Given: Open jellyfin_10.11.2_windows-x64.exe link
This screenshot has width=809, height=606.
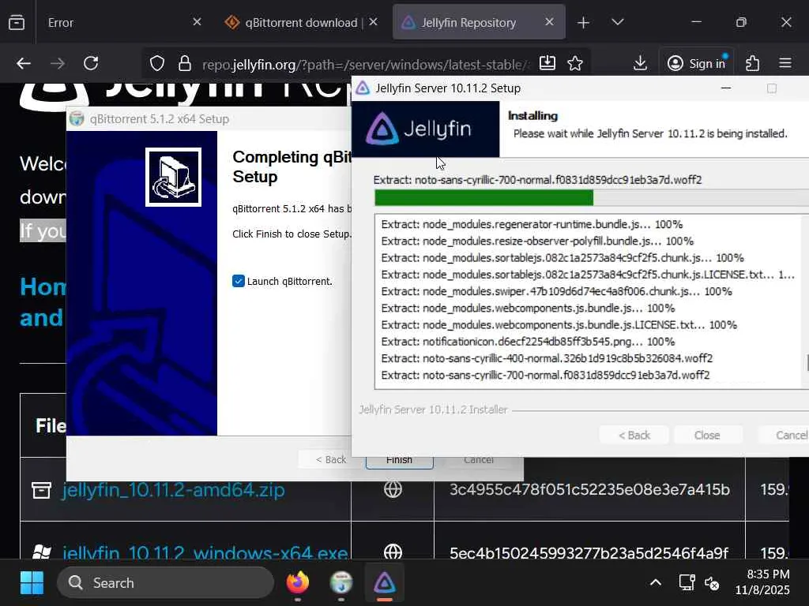Looking at the screenshot, I should (205, 553).
